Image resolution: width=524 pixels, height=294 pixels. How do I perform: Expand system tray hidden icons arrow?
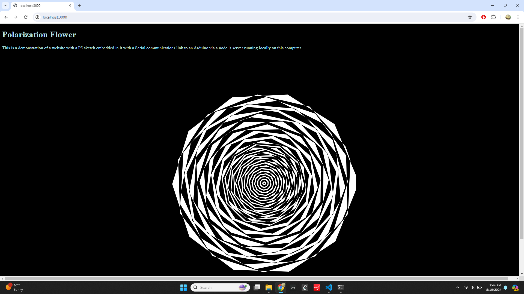tap(457, 287)
